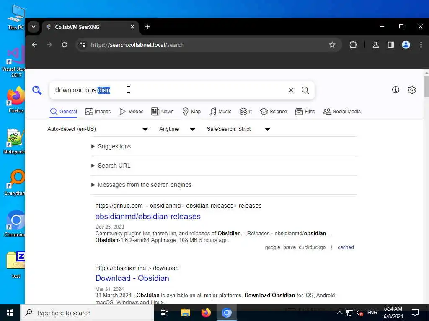Viewport: 429px width, 321px height.
Task: Open SearXNG preferences gear icon
Action: coord(411,89)
